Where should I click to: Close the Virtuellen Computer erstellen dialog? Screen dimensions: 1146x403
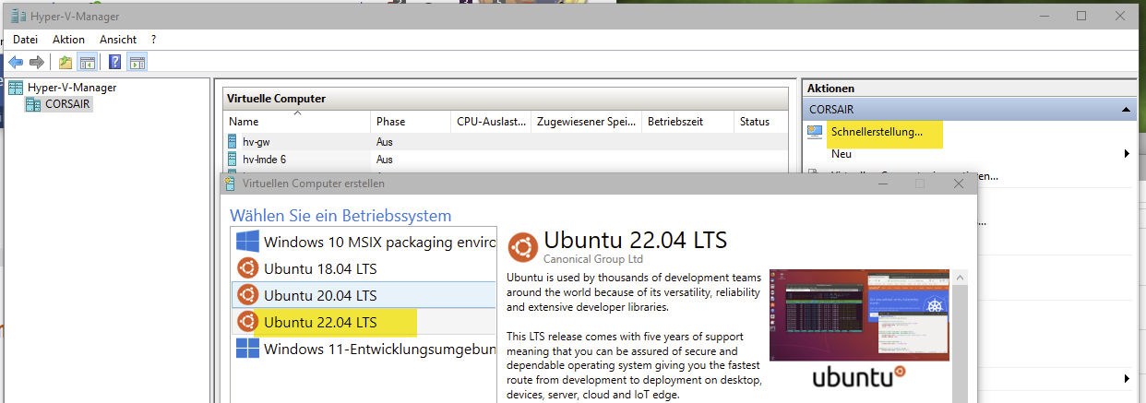[959, 184]
